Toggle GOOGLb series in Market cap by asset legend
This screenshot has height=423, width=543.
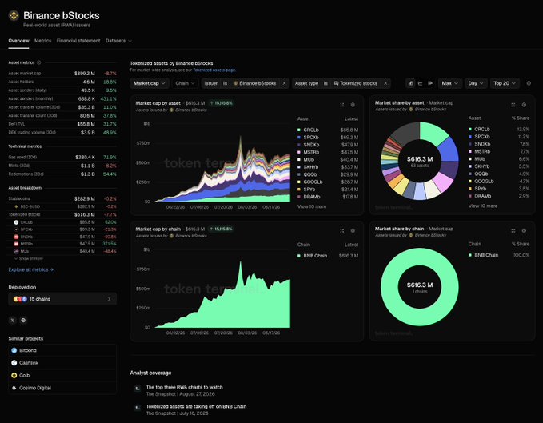328,182
